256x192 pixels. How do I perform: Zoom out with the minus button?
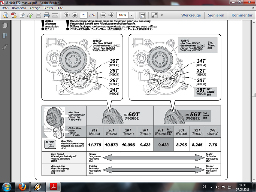103,15
